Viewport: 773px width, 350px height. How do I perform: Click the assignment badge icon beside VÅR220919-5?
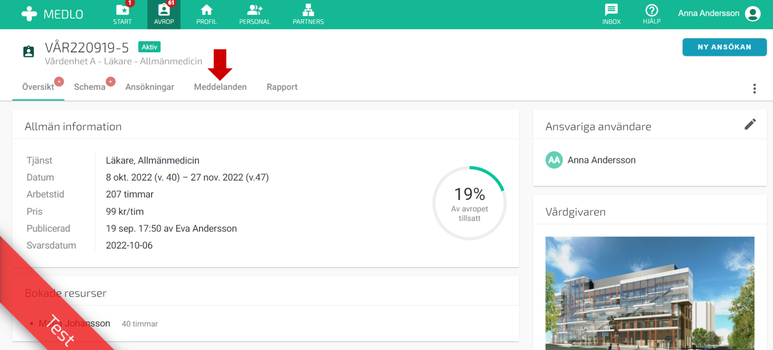coord(29,52)
